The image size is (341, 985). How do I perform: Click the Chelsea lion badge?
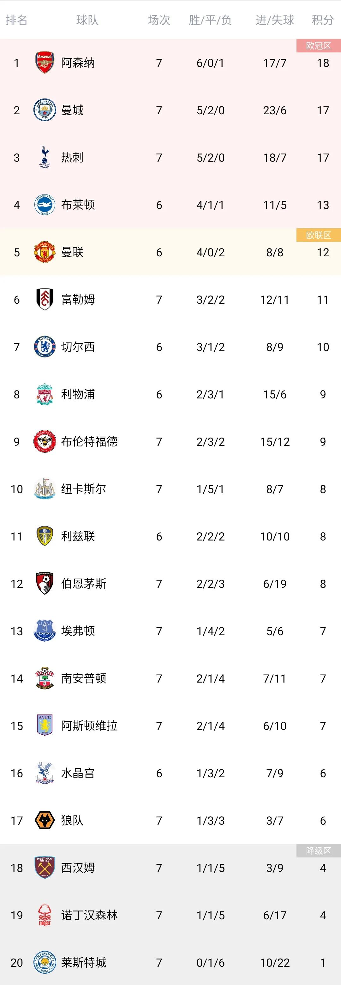45,347
